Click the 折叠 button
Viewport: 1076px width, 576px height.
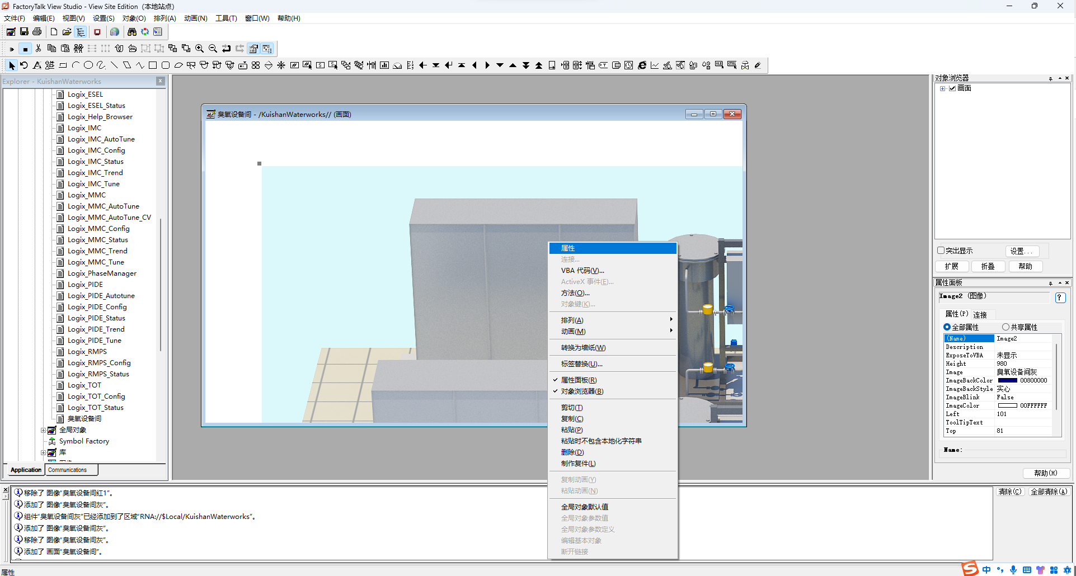point(988,266)
